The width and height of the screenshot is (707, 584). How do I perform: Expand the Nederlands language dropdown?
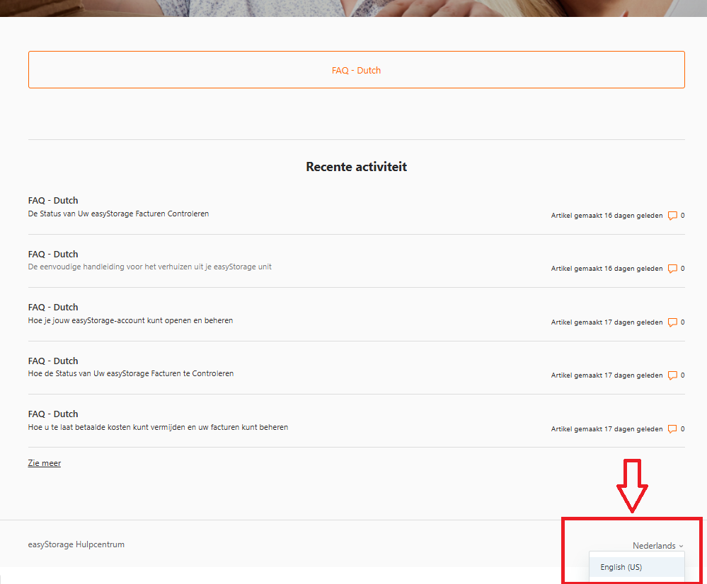pos(657,546)
